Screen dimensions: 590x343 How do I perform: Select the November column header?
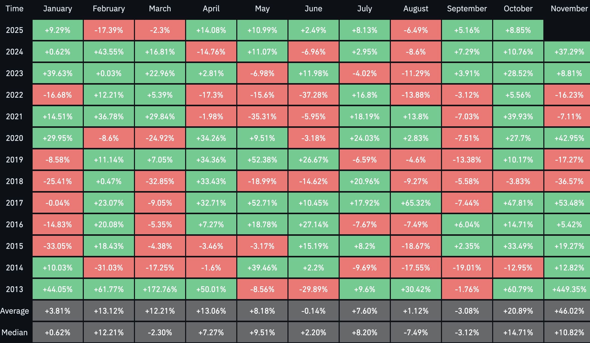[x=569, y=9]
